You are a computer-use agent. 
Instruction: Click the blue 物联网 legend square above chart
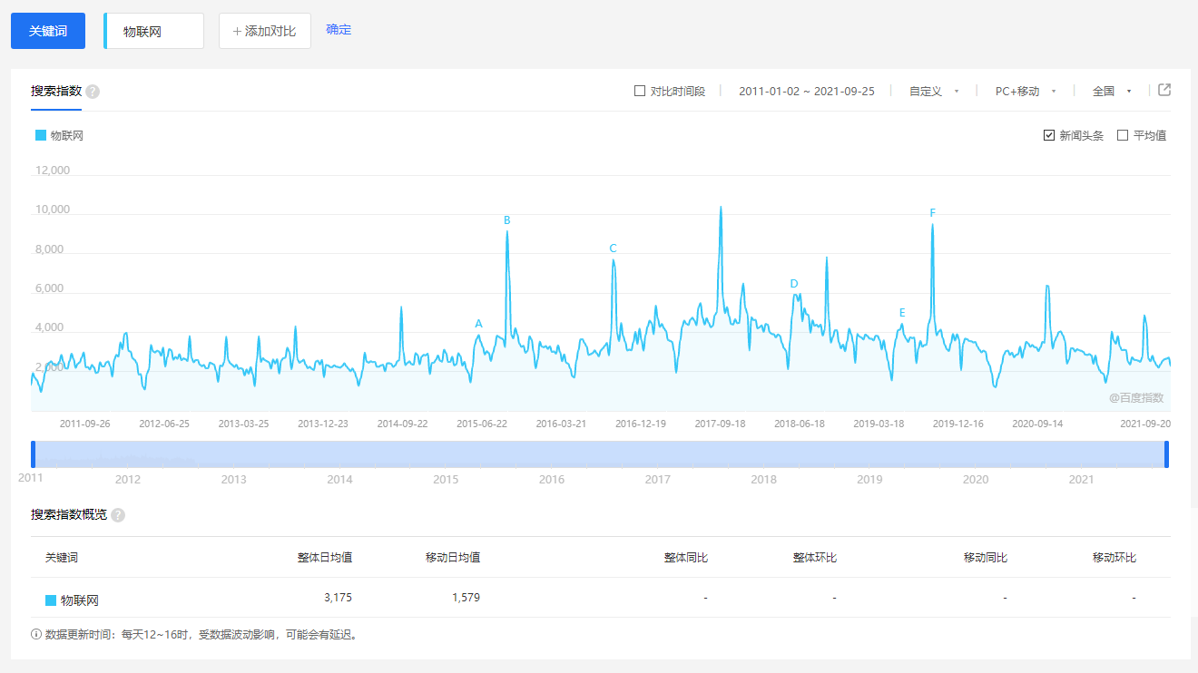(x=40, y=135)
